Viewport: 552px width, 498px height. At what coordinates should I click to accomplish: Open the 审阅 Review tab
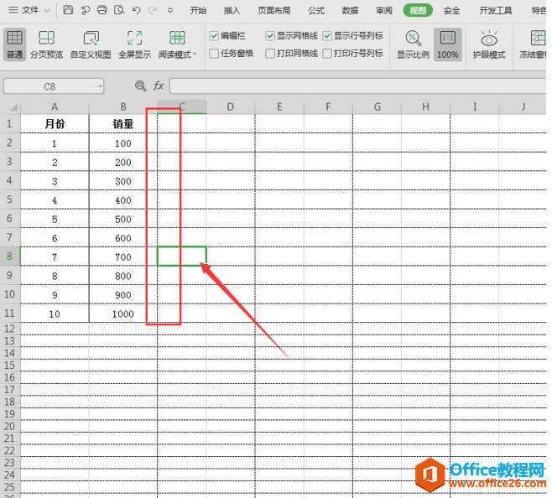(384, 11)
